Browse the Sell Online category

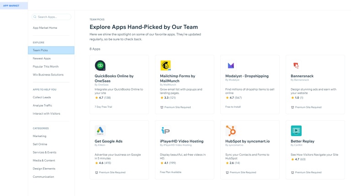pos(40,144)
